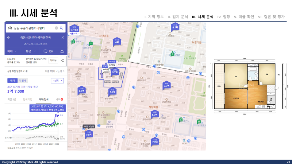Toggle 매매 sale view button
Image resolution: width=292 pixels, height=164 pixels.
point(12,81)
